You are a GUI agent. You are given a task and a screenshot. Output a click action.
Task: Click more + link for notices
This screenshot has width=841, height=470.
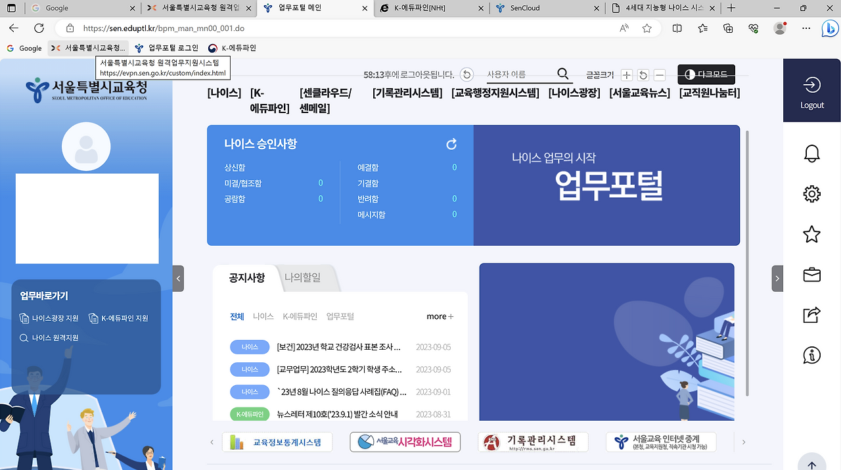[x=440, y=316]
